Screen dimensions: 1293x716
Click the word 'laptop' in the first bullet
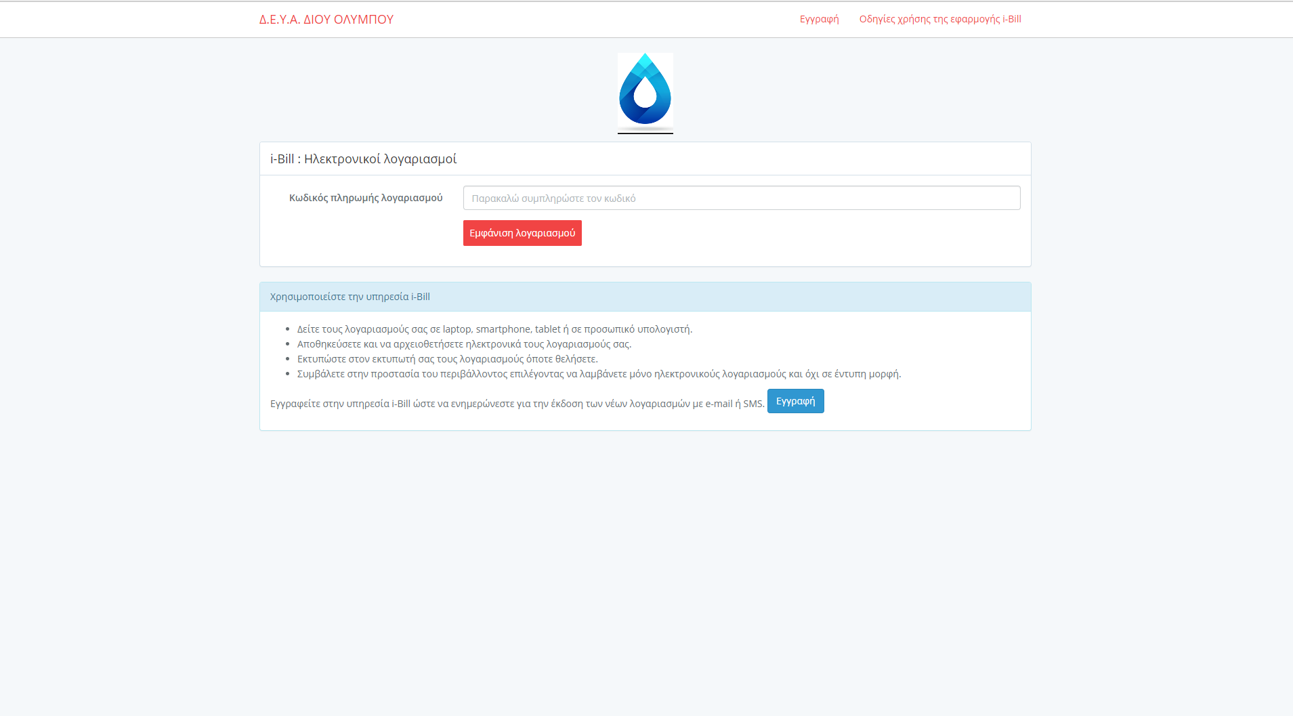[x=457, y=329]
